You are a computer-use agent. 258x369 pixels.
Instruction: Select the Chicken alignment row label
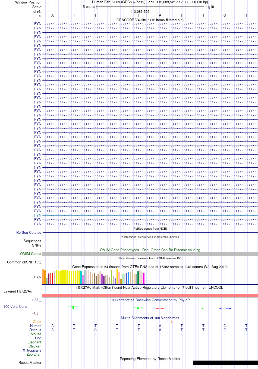pos(35,346)
